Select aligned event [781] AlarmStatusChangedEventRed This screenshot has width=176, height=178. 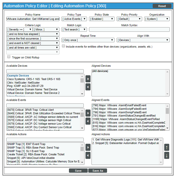tap(124, 116)
